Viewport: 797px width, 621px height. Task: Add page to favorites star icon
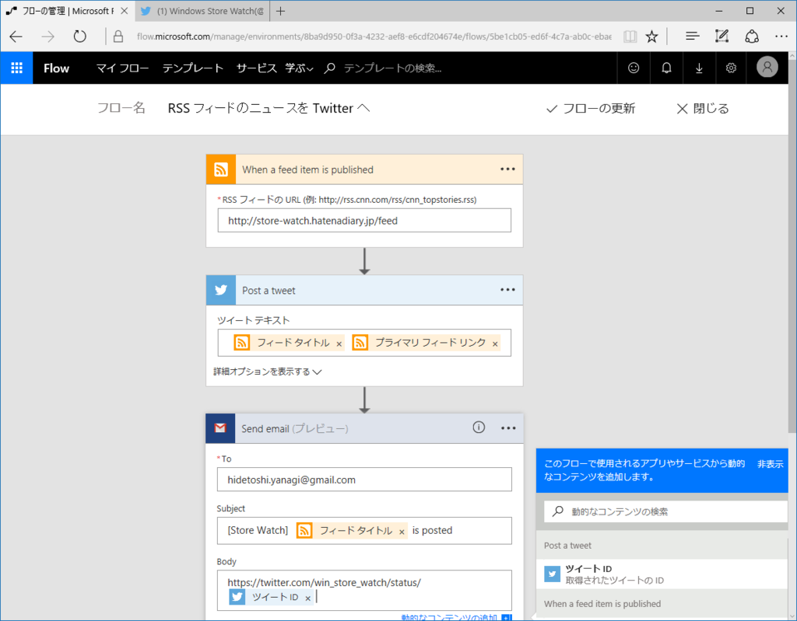coord(651,37)
